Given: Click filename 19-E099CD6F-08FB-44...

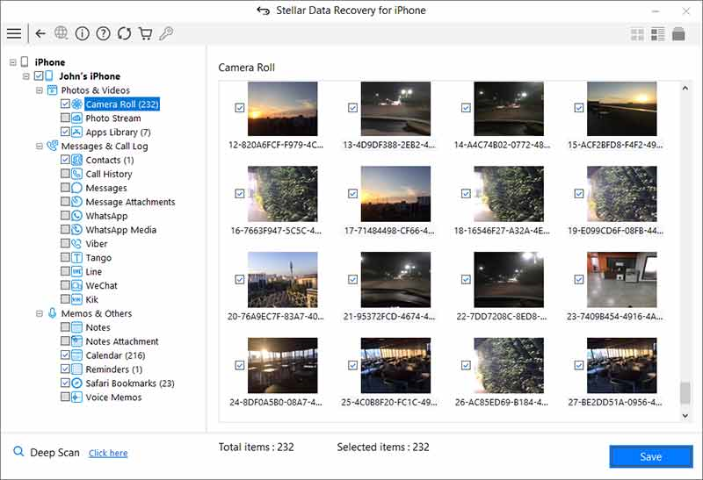Looking at the screenshot, I should [616, 231].
